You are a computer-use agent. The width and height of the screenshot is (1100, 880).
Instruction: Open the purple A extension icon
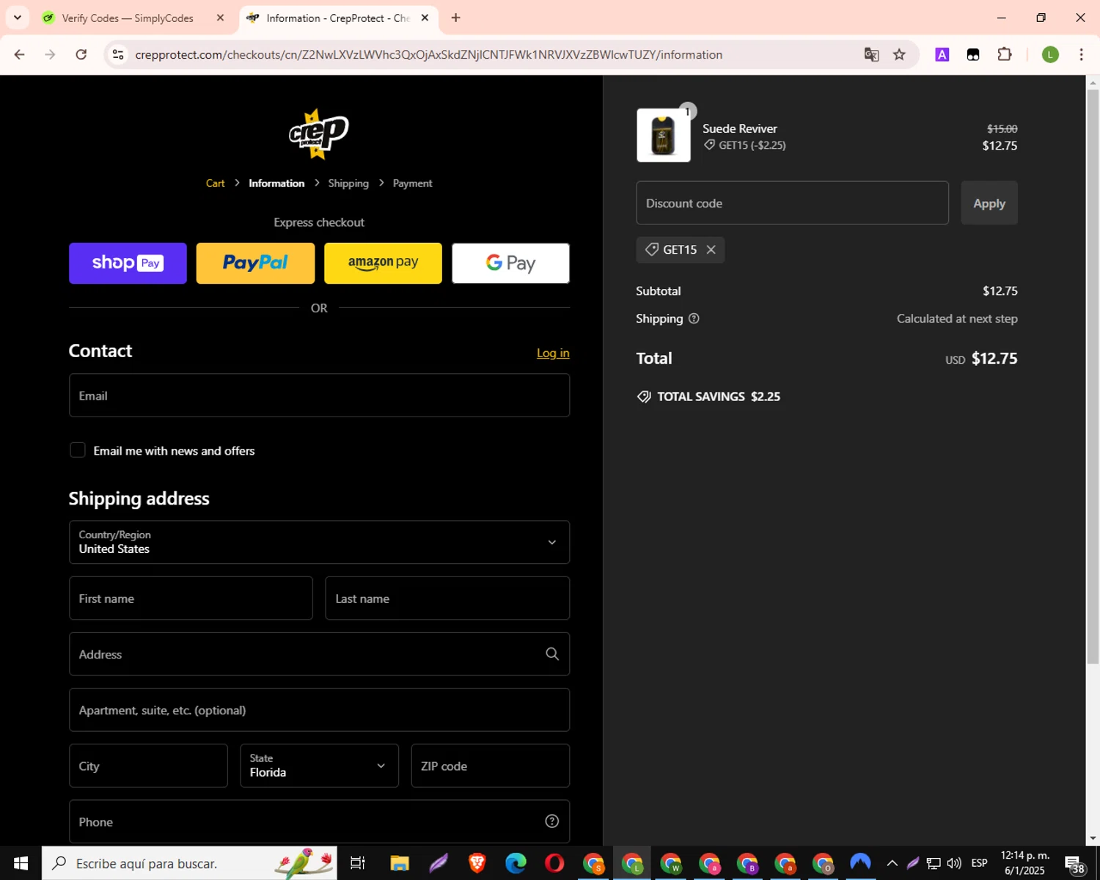point(942,55)
